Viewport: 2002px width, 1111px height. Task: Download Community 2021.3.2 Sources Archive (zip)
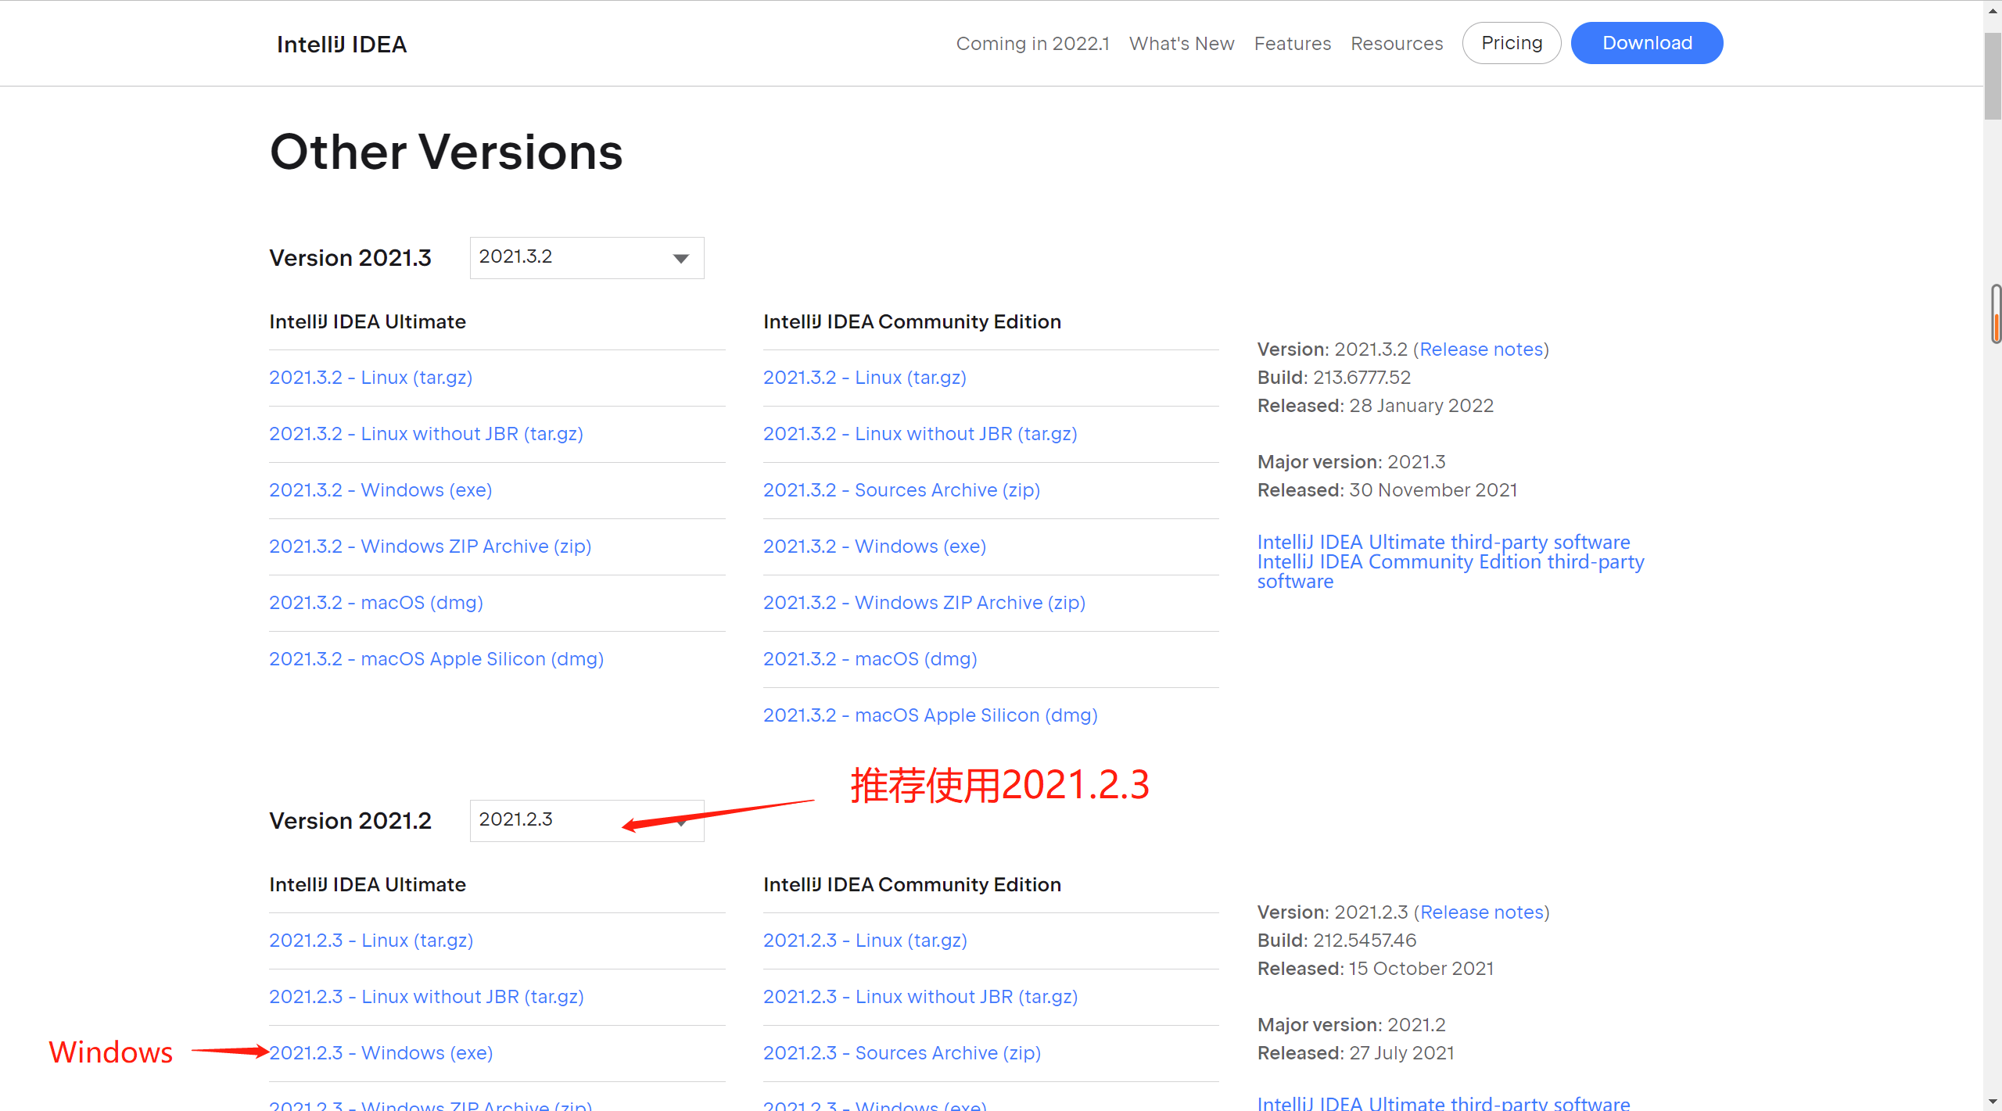point(901,490)
